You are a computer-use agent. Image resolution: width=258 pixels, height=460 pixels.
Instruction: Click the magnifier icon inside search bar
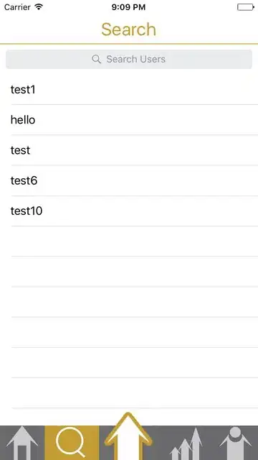[x=96, y=59]
